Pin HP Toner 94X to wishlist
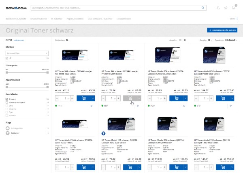 pyautogui.click(x=138, y=106)
